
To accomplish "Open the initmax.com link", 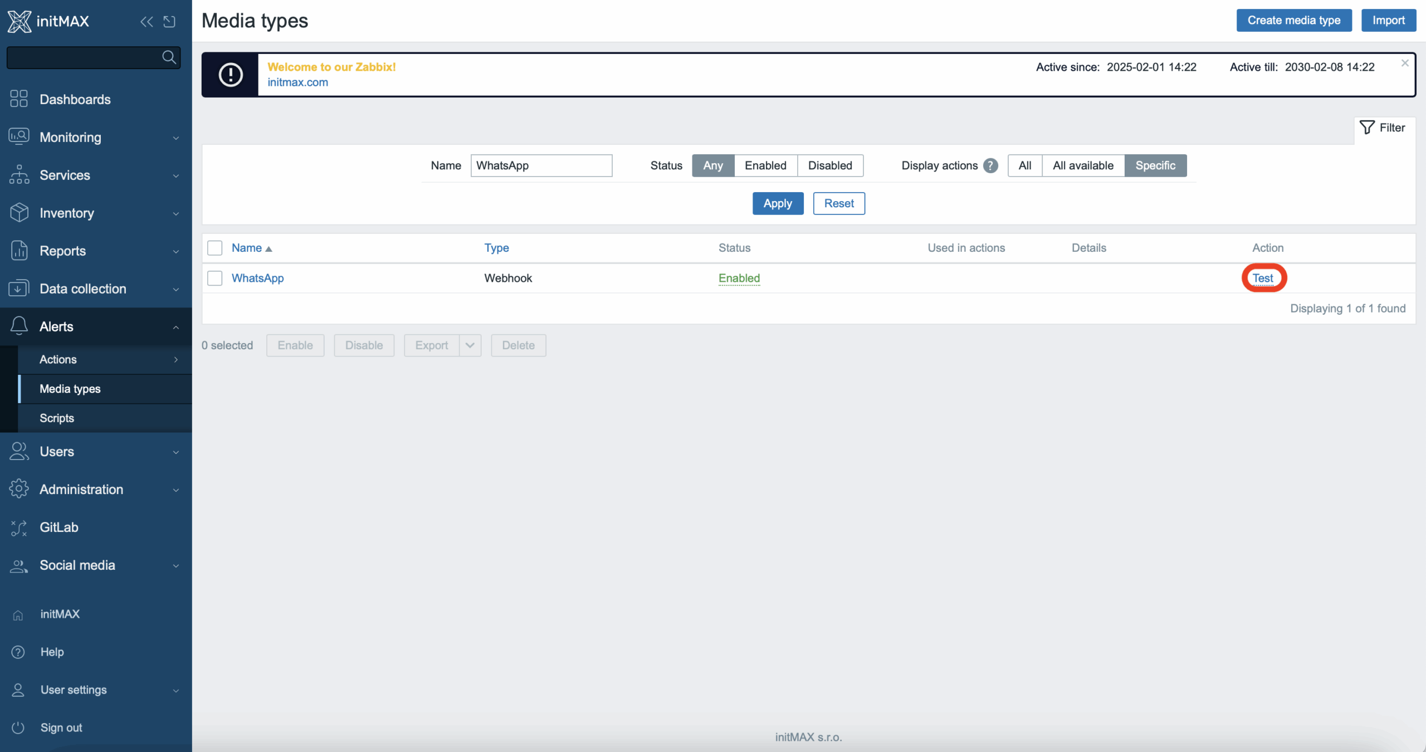I will click(x=297, y=82).
